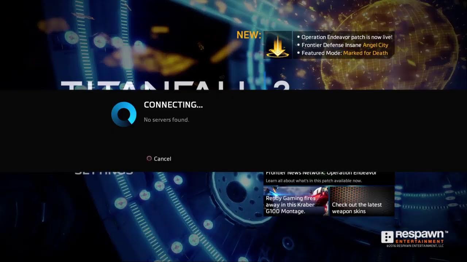This screenshot has width=467, height=262.
Task: Click the circle button icon beside Cancel
Action: (149, 158)
